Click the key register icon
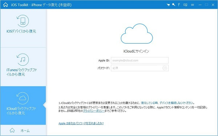218x136 pixels. pyautogui.click(x=174, y=5)
